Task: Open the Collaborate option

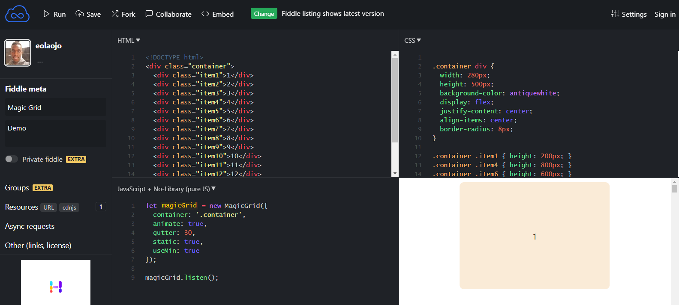Action: 168,14
